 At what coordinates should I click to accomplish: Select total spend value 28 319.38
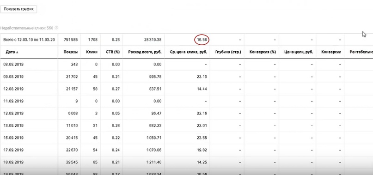tap(153, 40)
